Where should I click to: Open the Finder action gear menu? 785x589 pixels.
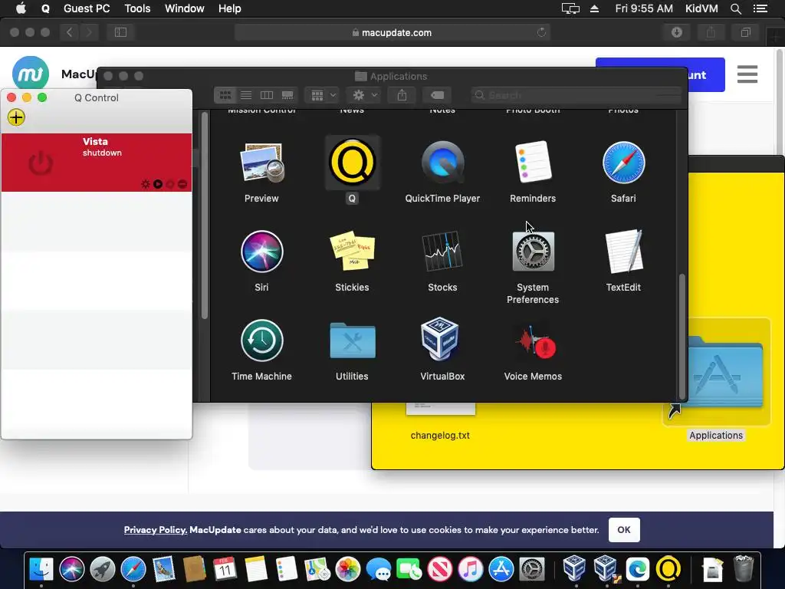364,95
